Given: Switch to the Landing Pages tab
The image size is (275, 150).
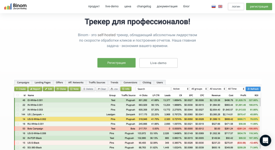Looking at the screenshot, I should pos(43,82).
